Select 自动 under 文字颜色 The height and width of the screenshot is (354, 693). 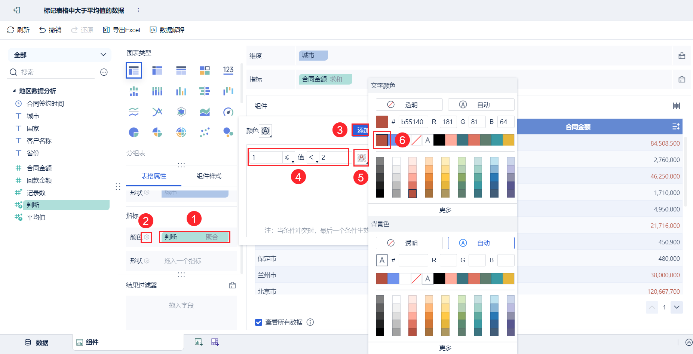coord(481,105)
